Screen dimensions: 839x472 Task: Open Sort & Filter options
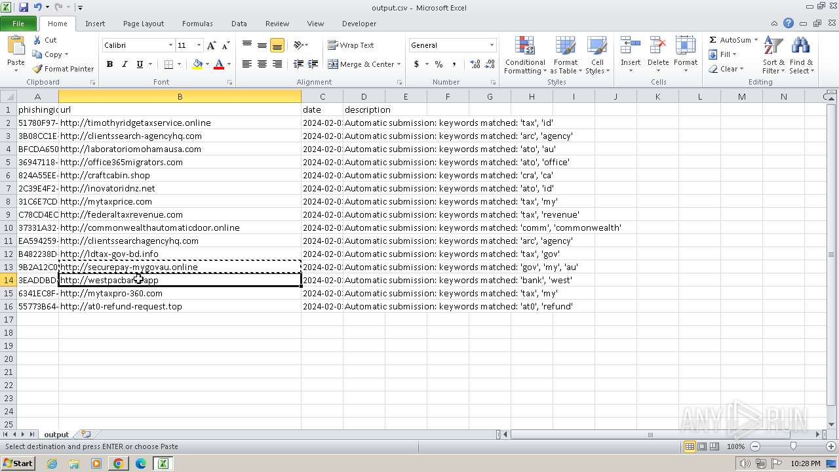coord(773,56)
